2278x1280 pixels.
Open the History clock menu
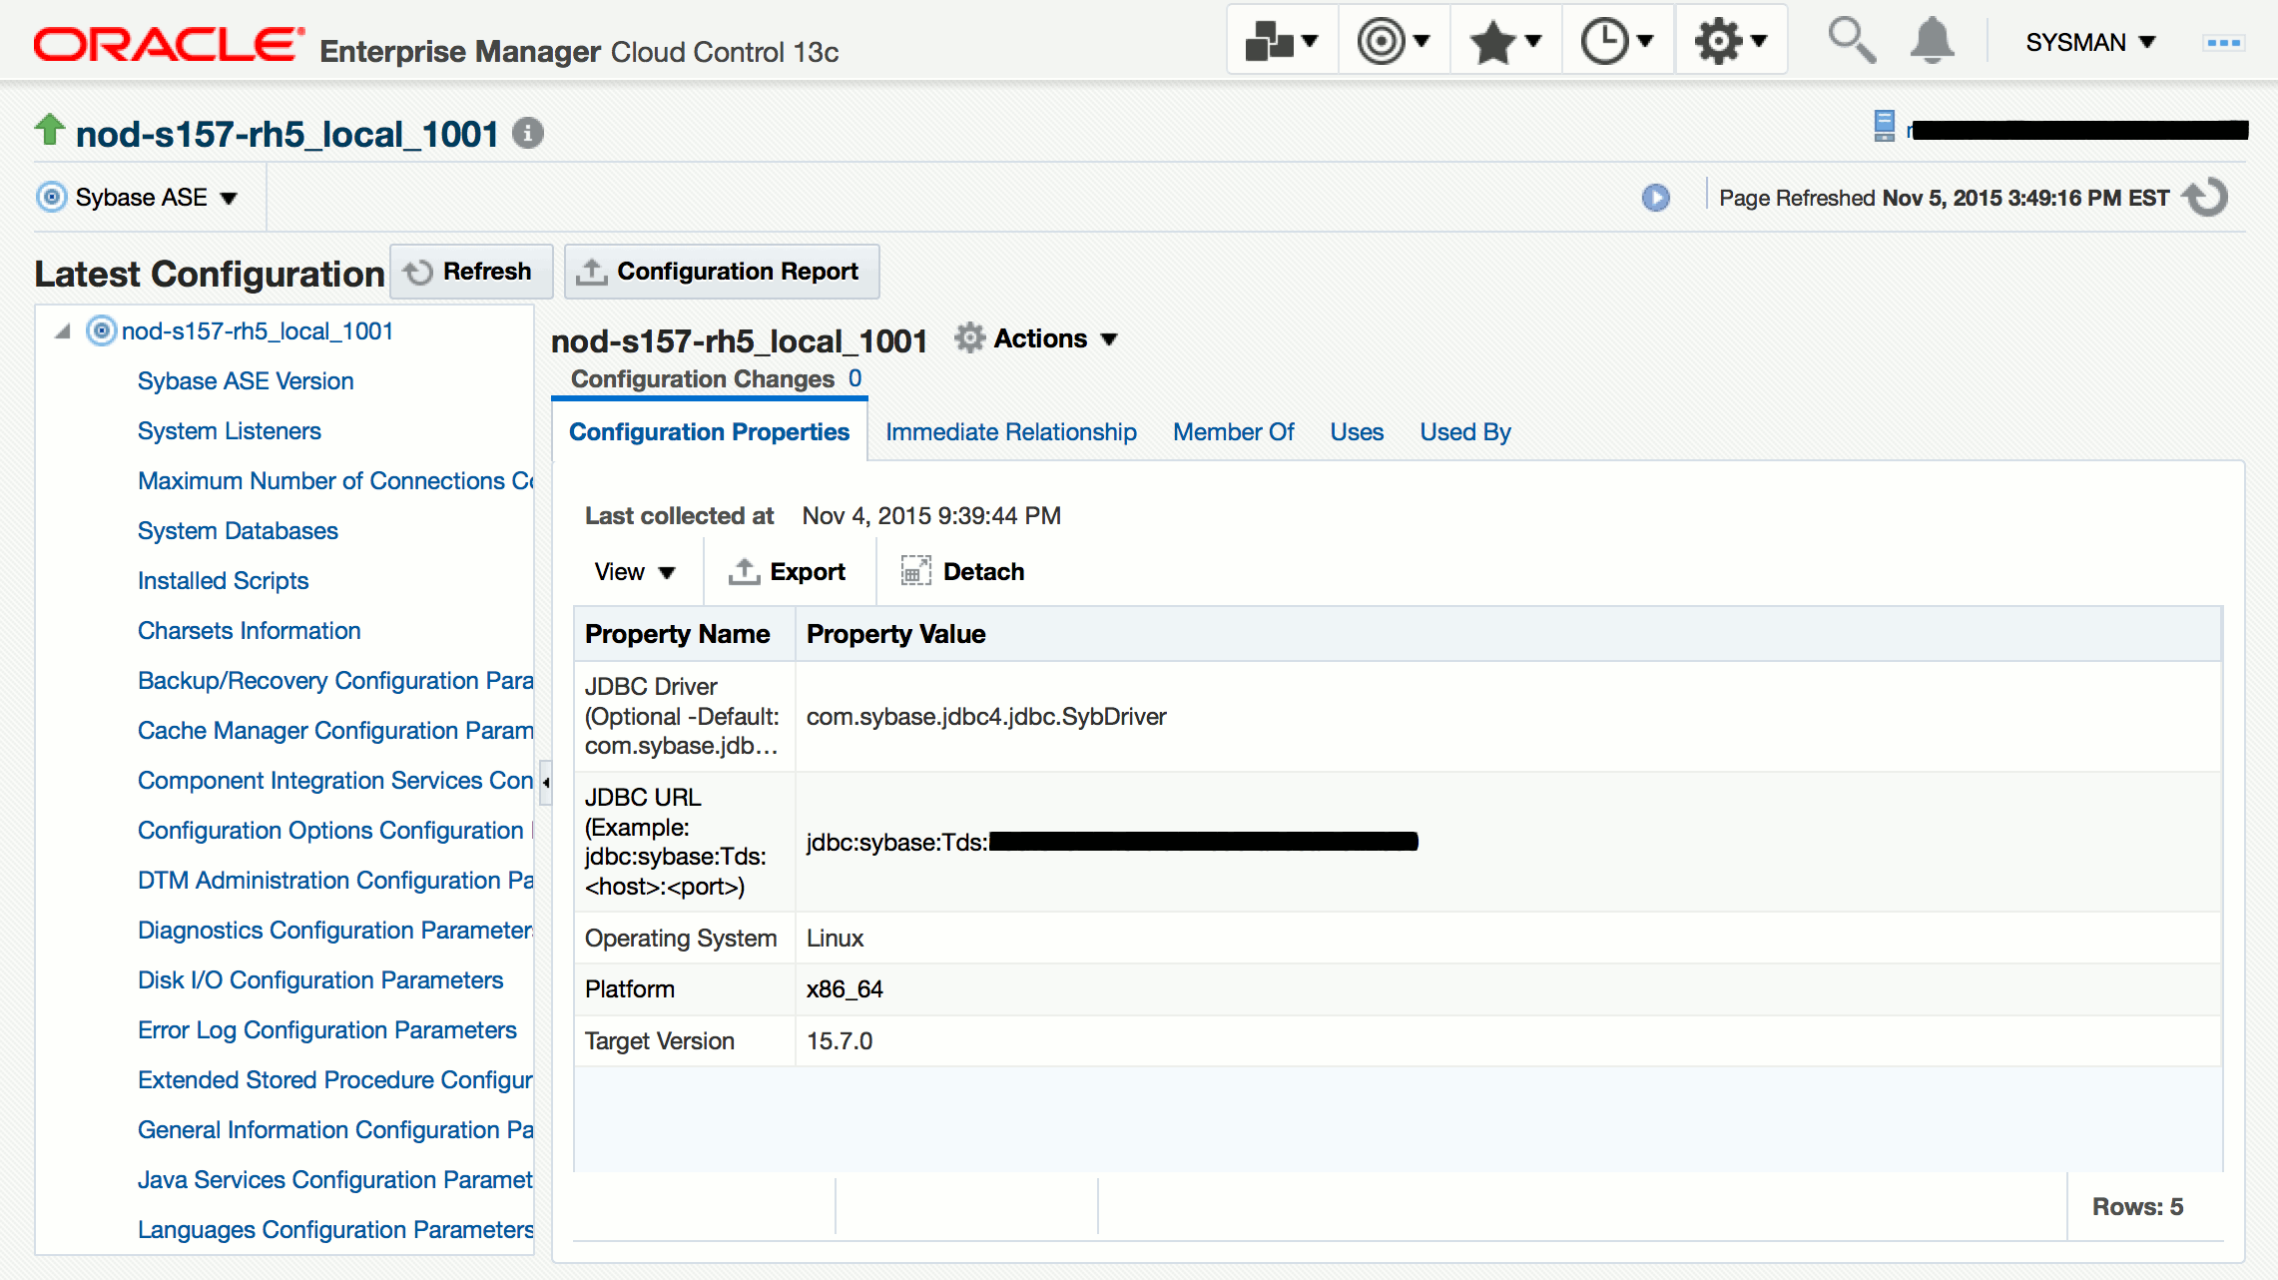tap(1617, 42)
